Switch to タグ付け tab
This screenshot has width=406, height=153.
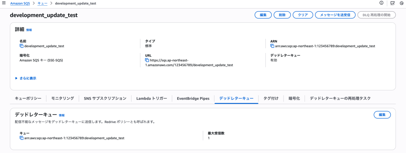point(271,98)
